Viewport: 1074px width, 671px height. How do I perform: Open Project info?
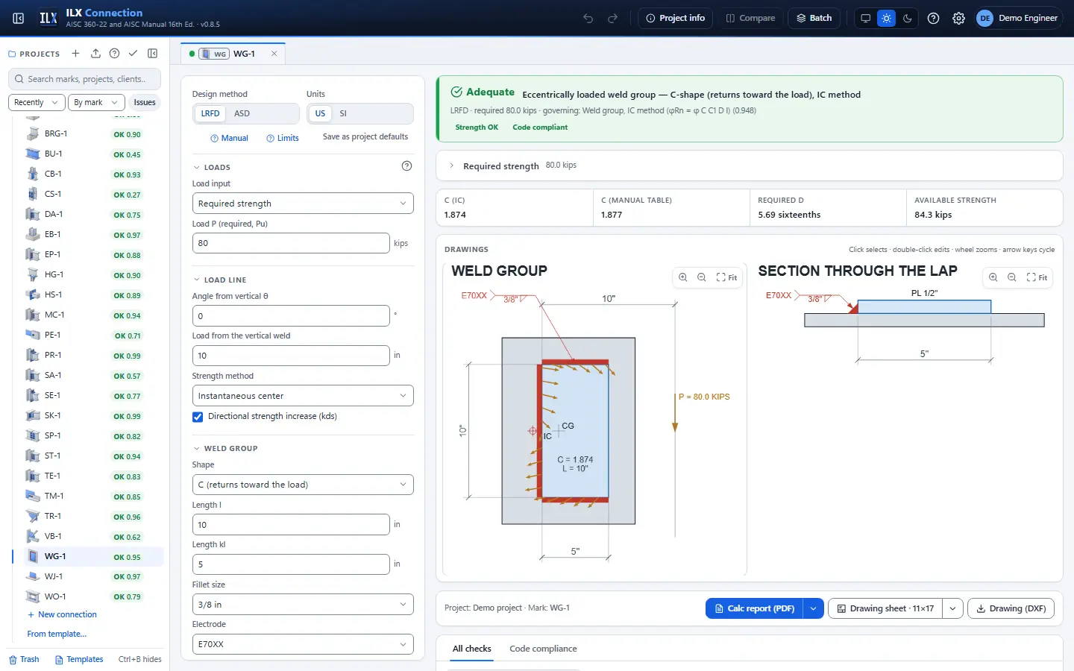coord(675,18)
